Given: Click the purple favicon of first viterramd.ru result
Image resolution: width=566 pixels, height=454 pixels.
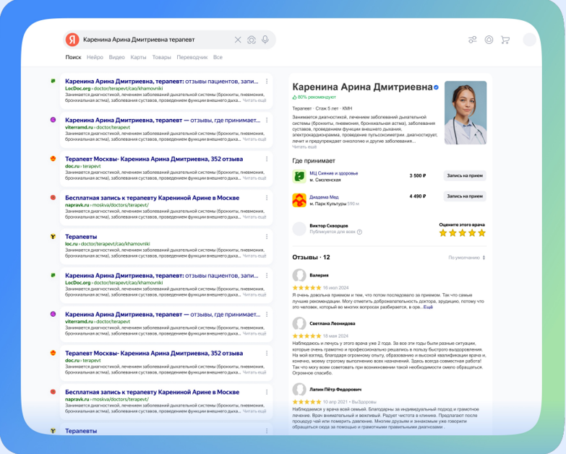Looking at the screenshot, I should 53,120.
